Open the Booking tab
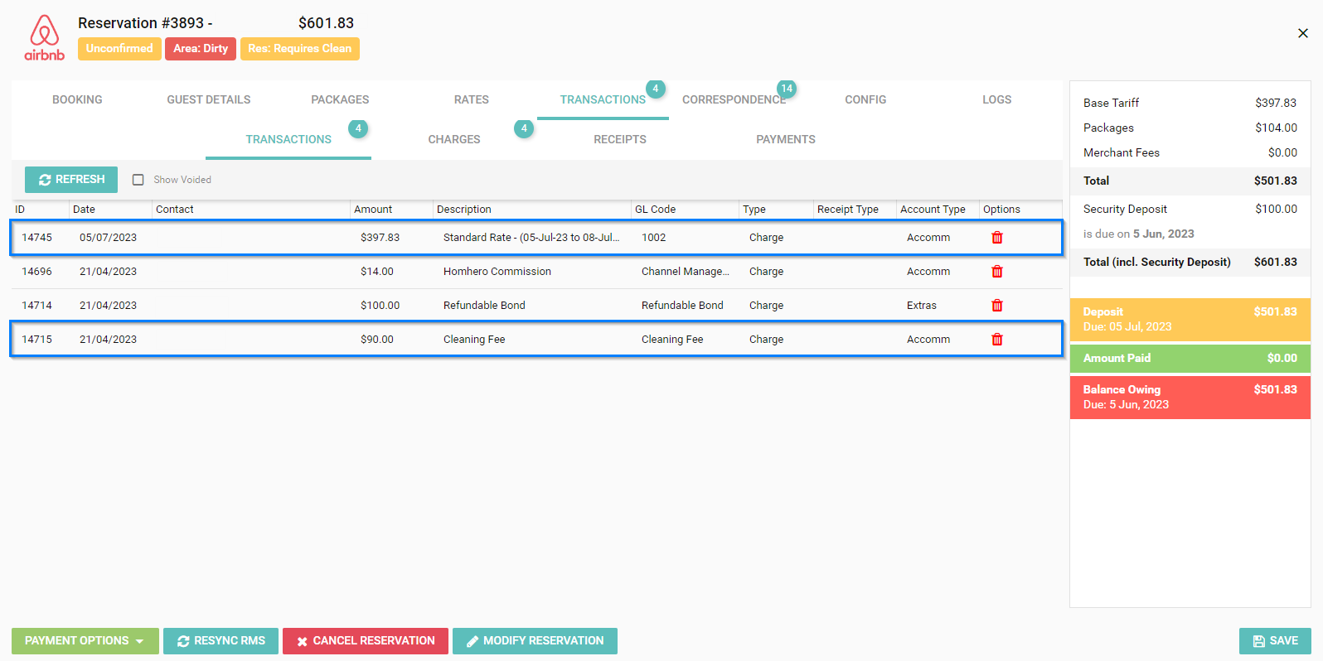This screenshot has height=661, width=1323. [77, 99]
